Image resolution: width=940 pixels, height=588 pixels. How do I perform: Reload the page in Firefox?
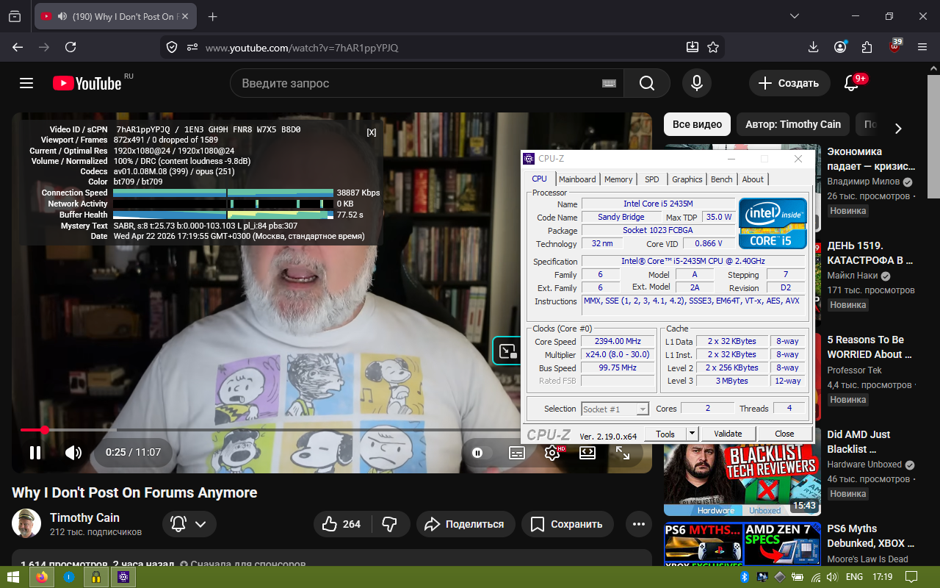tap(70, 47)
